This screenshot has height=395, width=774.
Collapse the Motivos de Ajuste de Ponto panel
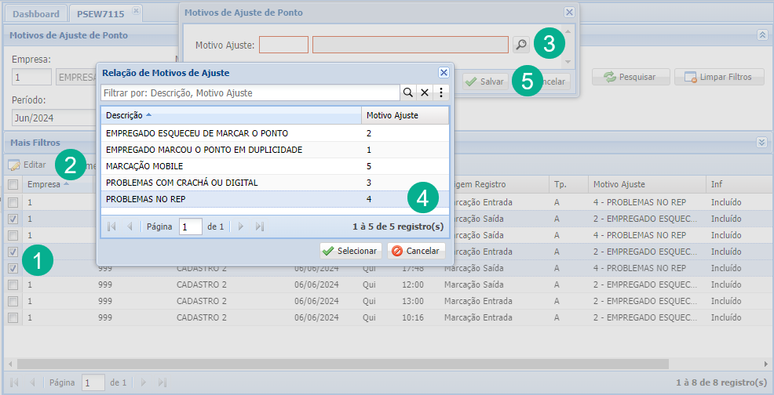tap(761, 35)
